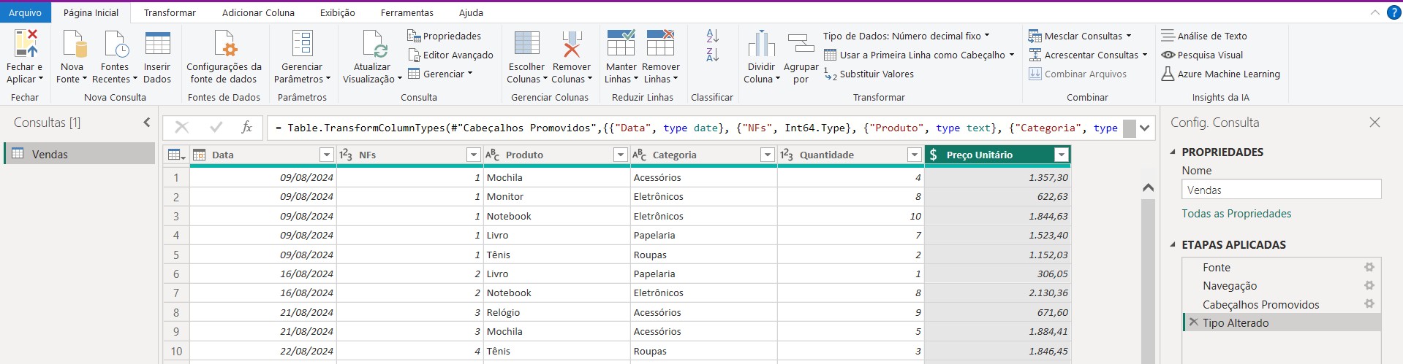
Task: Open the table corner menu icon
Action: [176, 155]
